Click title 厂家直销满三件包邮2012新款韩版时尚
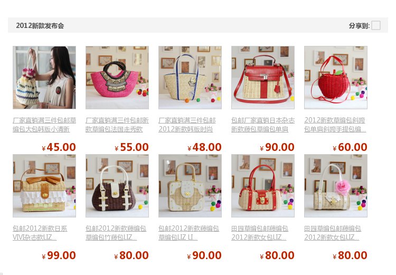This screenshot has height=275, width=396. click(x=187, y=125)
